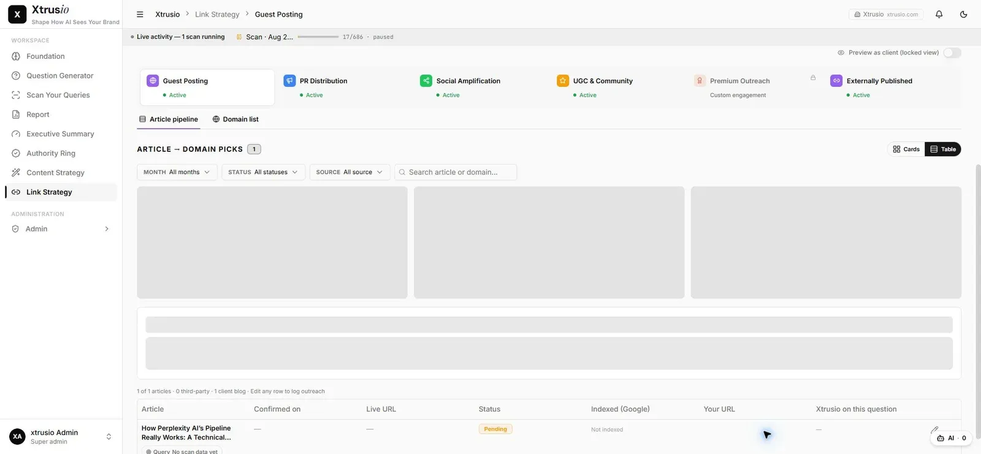Click the Your URL column header

[719, 409]
